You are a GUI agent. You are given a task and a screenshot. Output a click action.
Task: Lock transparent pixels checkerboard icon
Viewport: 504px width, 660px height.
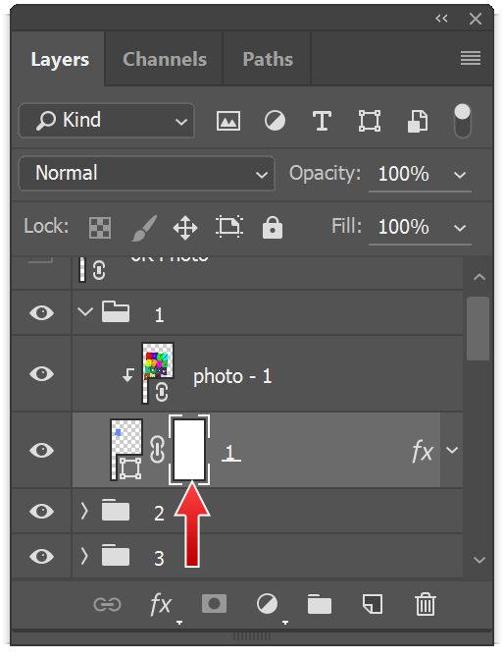(100, 228)
